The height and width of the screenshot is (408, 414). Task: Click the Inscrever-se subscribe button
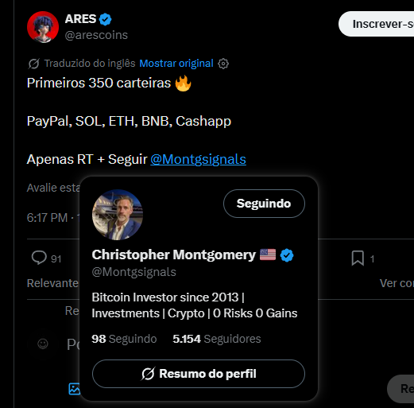[x=376, y=24]
